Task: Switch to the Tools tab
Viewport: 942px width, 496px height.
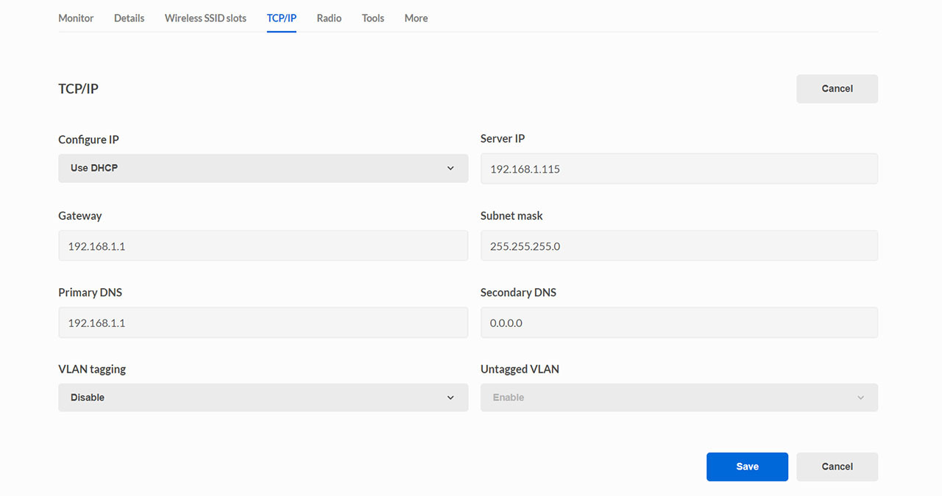Action: pos(373,18)
